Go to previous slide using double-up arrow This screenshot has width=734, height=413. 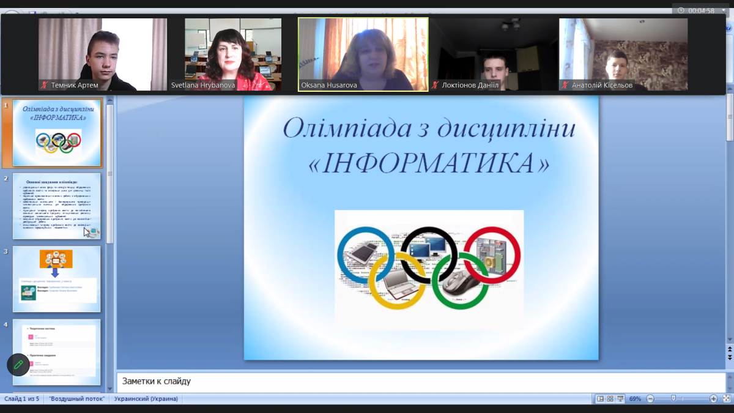pyautogui.click(x=729, y=349)
